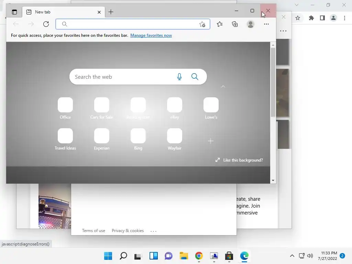Click Terms of use link in background window
The height and width of the screenshot is (264, 352).
pyautogui.click(x=93, y=231)
